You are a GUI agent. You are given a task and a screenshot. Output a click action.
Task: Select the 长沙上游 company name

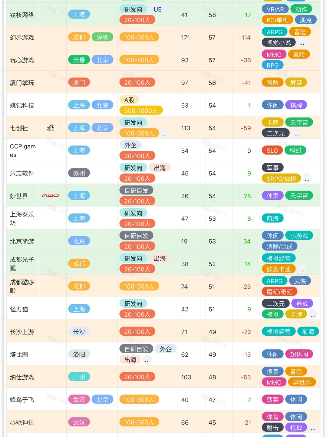click(x=22, y=332)
